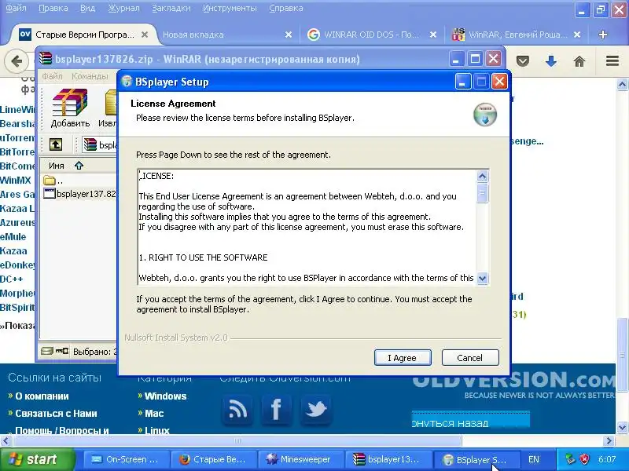Click browser horizontal scrollbar left arrow
The width and height of the screenshot is (629, 471).
pos(6,441)
